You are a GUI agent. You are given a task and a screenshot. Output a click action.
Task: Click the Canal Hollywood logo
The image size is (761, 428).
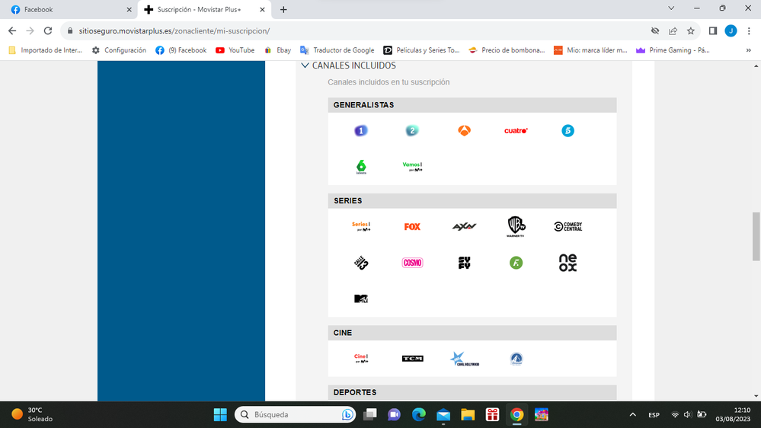click(x=465, y=359)
